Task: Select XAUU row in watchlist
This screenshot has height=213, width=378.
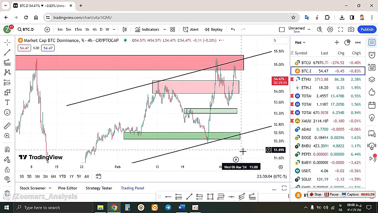Action: click(x=328, y=121)
